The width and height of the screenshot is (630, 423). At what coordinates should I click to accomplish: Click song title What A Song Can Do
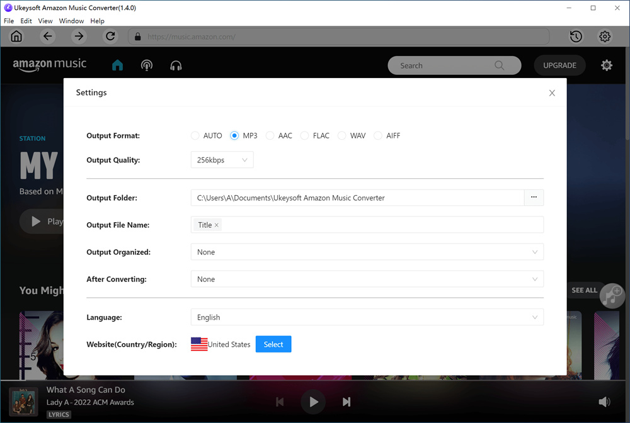tap(86, 390)
